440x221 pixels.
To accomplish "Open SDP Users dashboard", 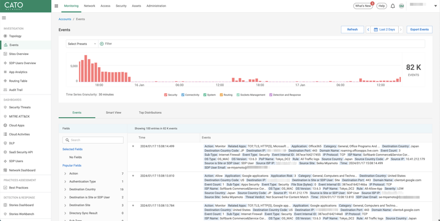I will (16, 161).
